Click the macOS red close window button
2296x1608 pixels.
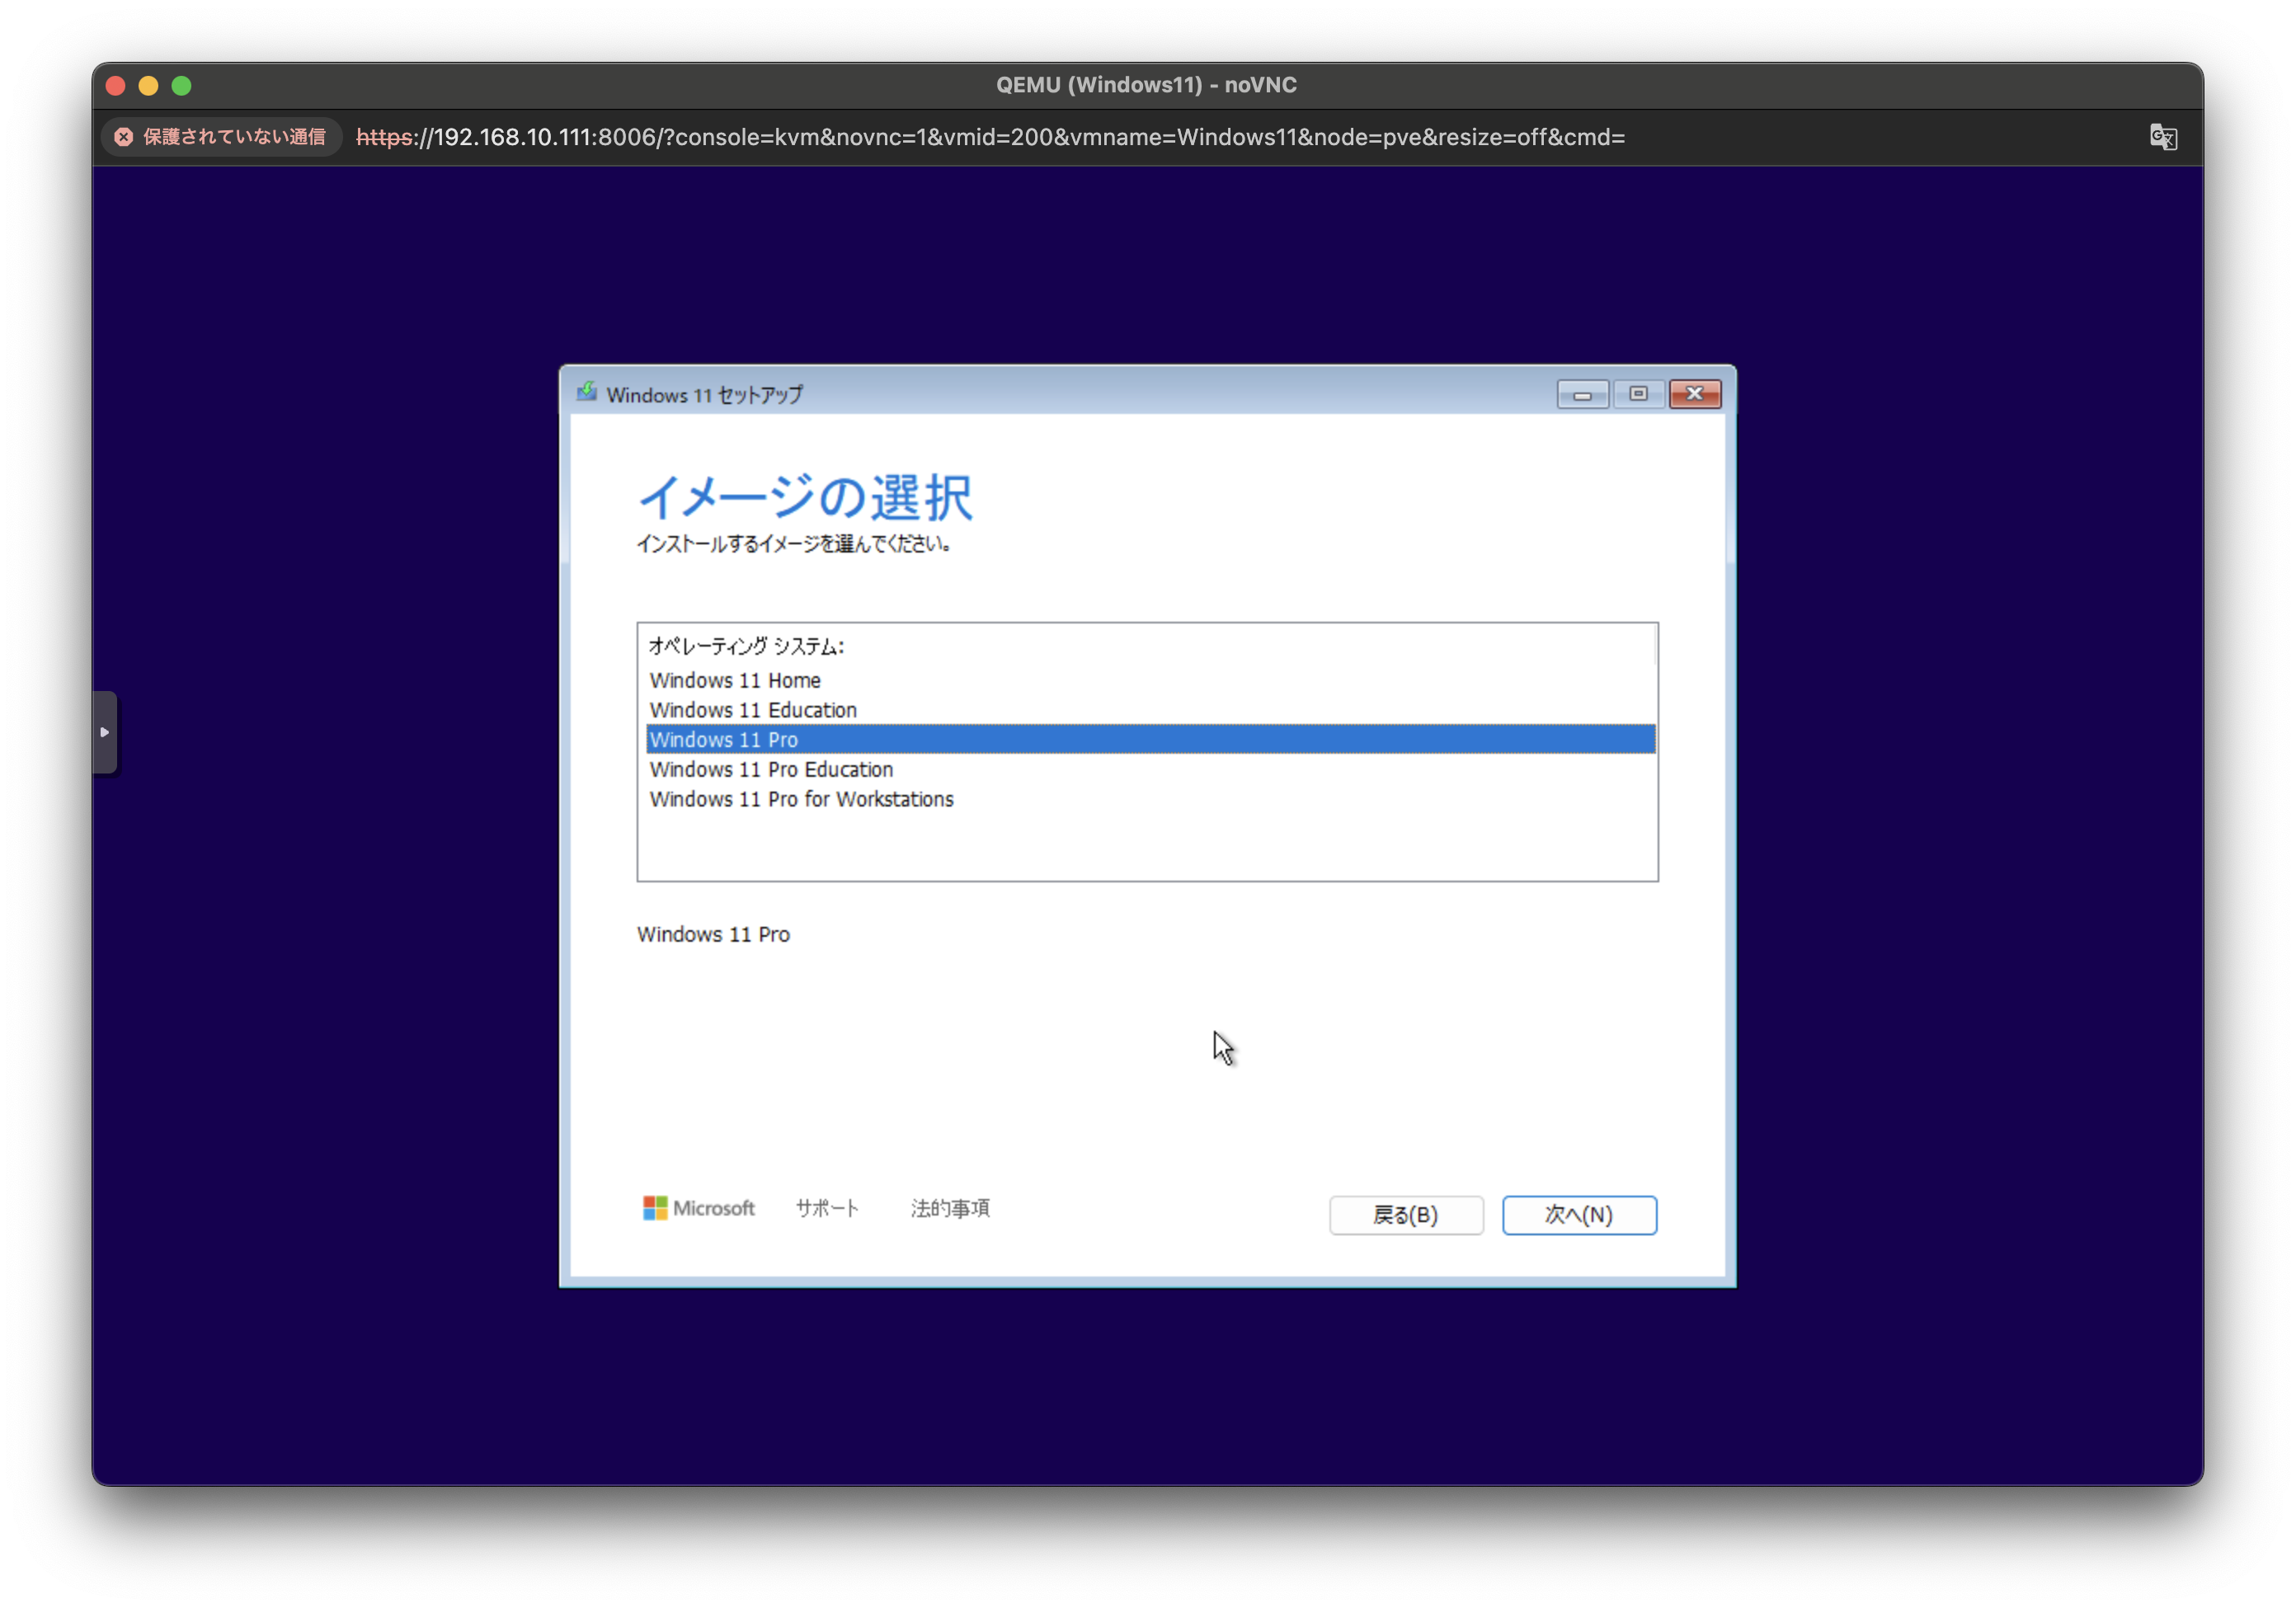tap(116, 86)
